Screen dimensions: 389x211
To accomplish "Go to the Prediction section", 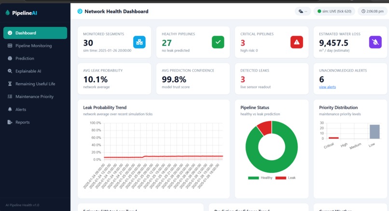I will [x=35, y=58].
